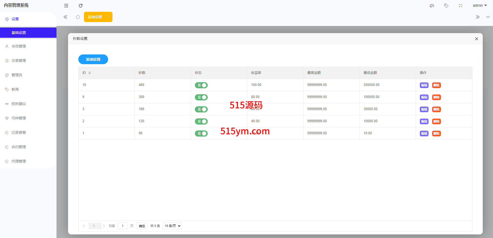Image resolution: width=493 pixels, height=238 pixels.
Task: Click the 添加设置 button
Action: 93,59
